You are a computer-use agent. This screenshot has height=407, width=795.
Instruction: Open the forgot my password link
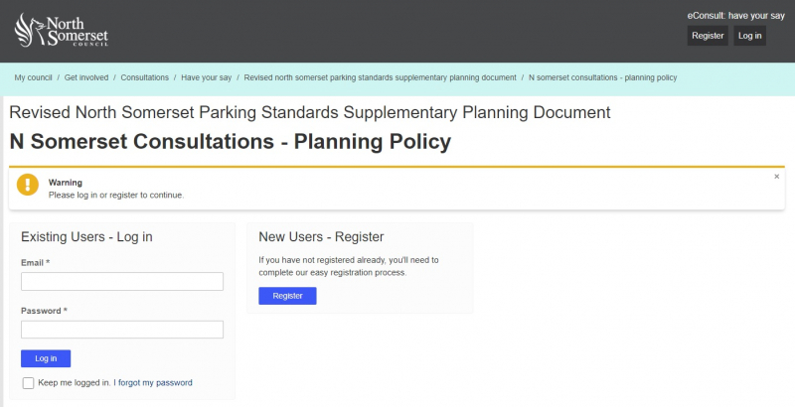[155, 382]
